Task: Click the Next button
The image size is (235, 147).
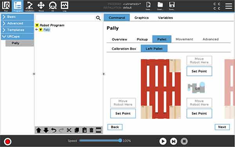Action: pos(222,127)
